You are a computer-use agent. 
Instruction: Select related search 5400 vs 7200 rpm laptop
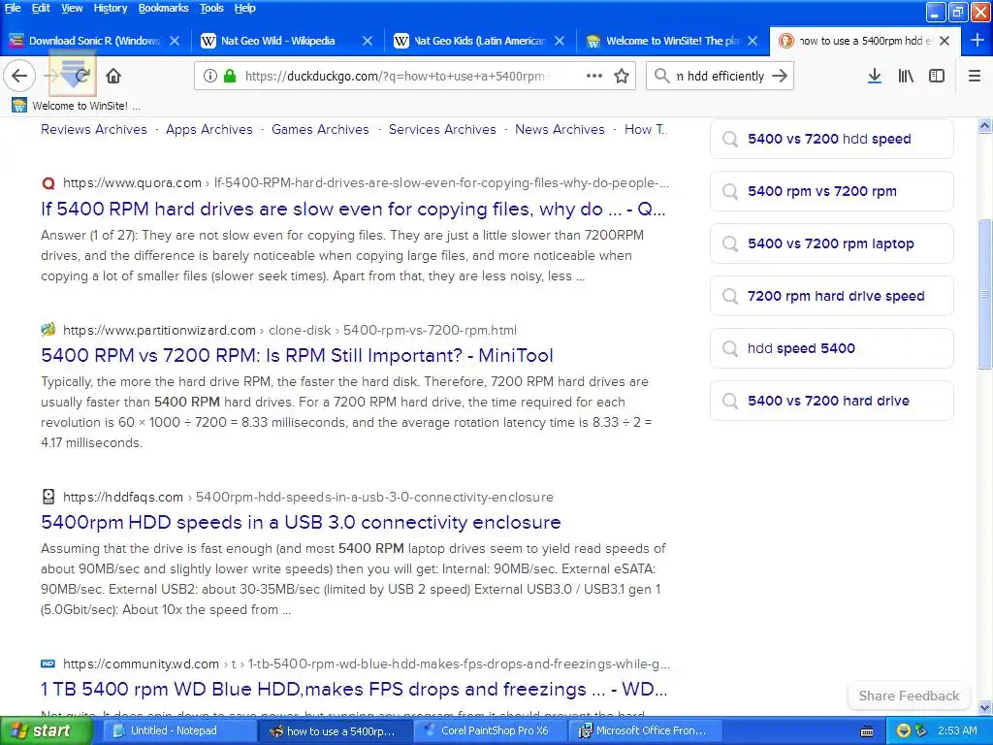831,243
